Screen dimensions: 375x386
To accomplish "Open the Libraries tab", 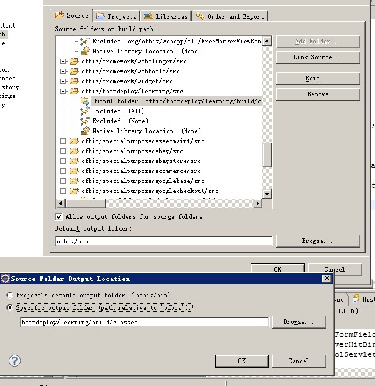I will click(166, 16).
